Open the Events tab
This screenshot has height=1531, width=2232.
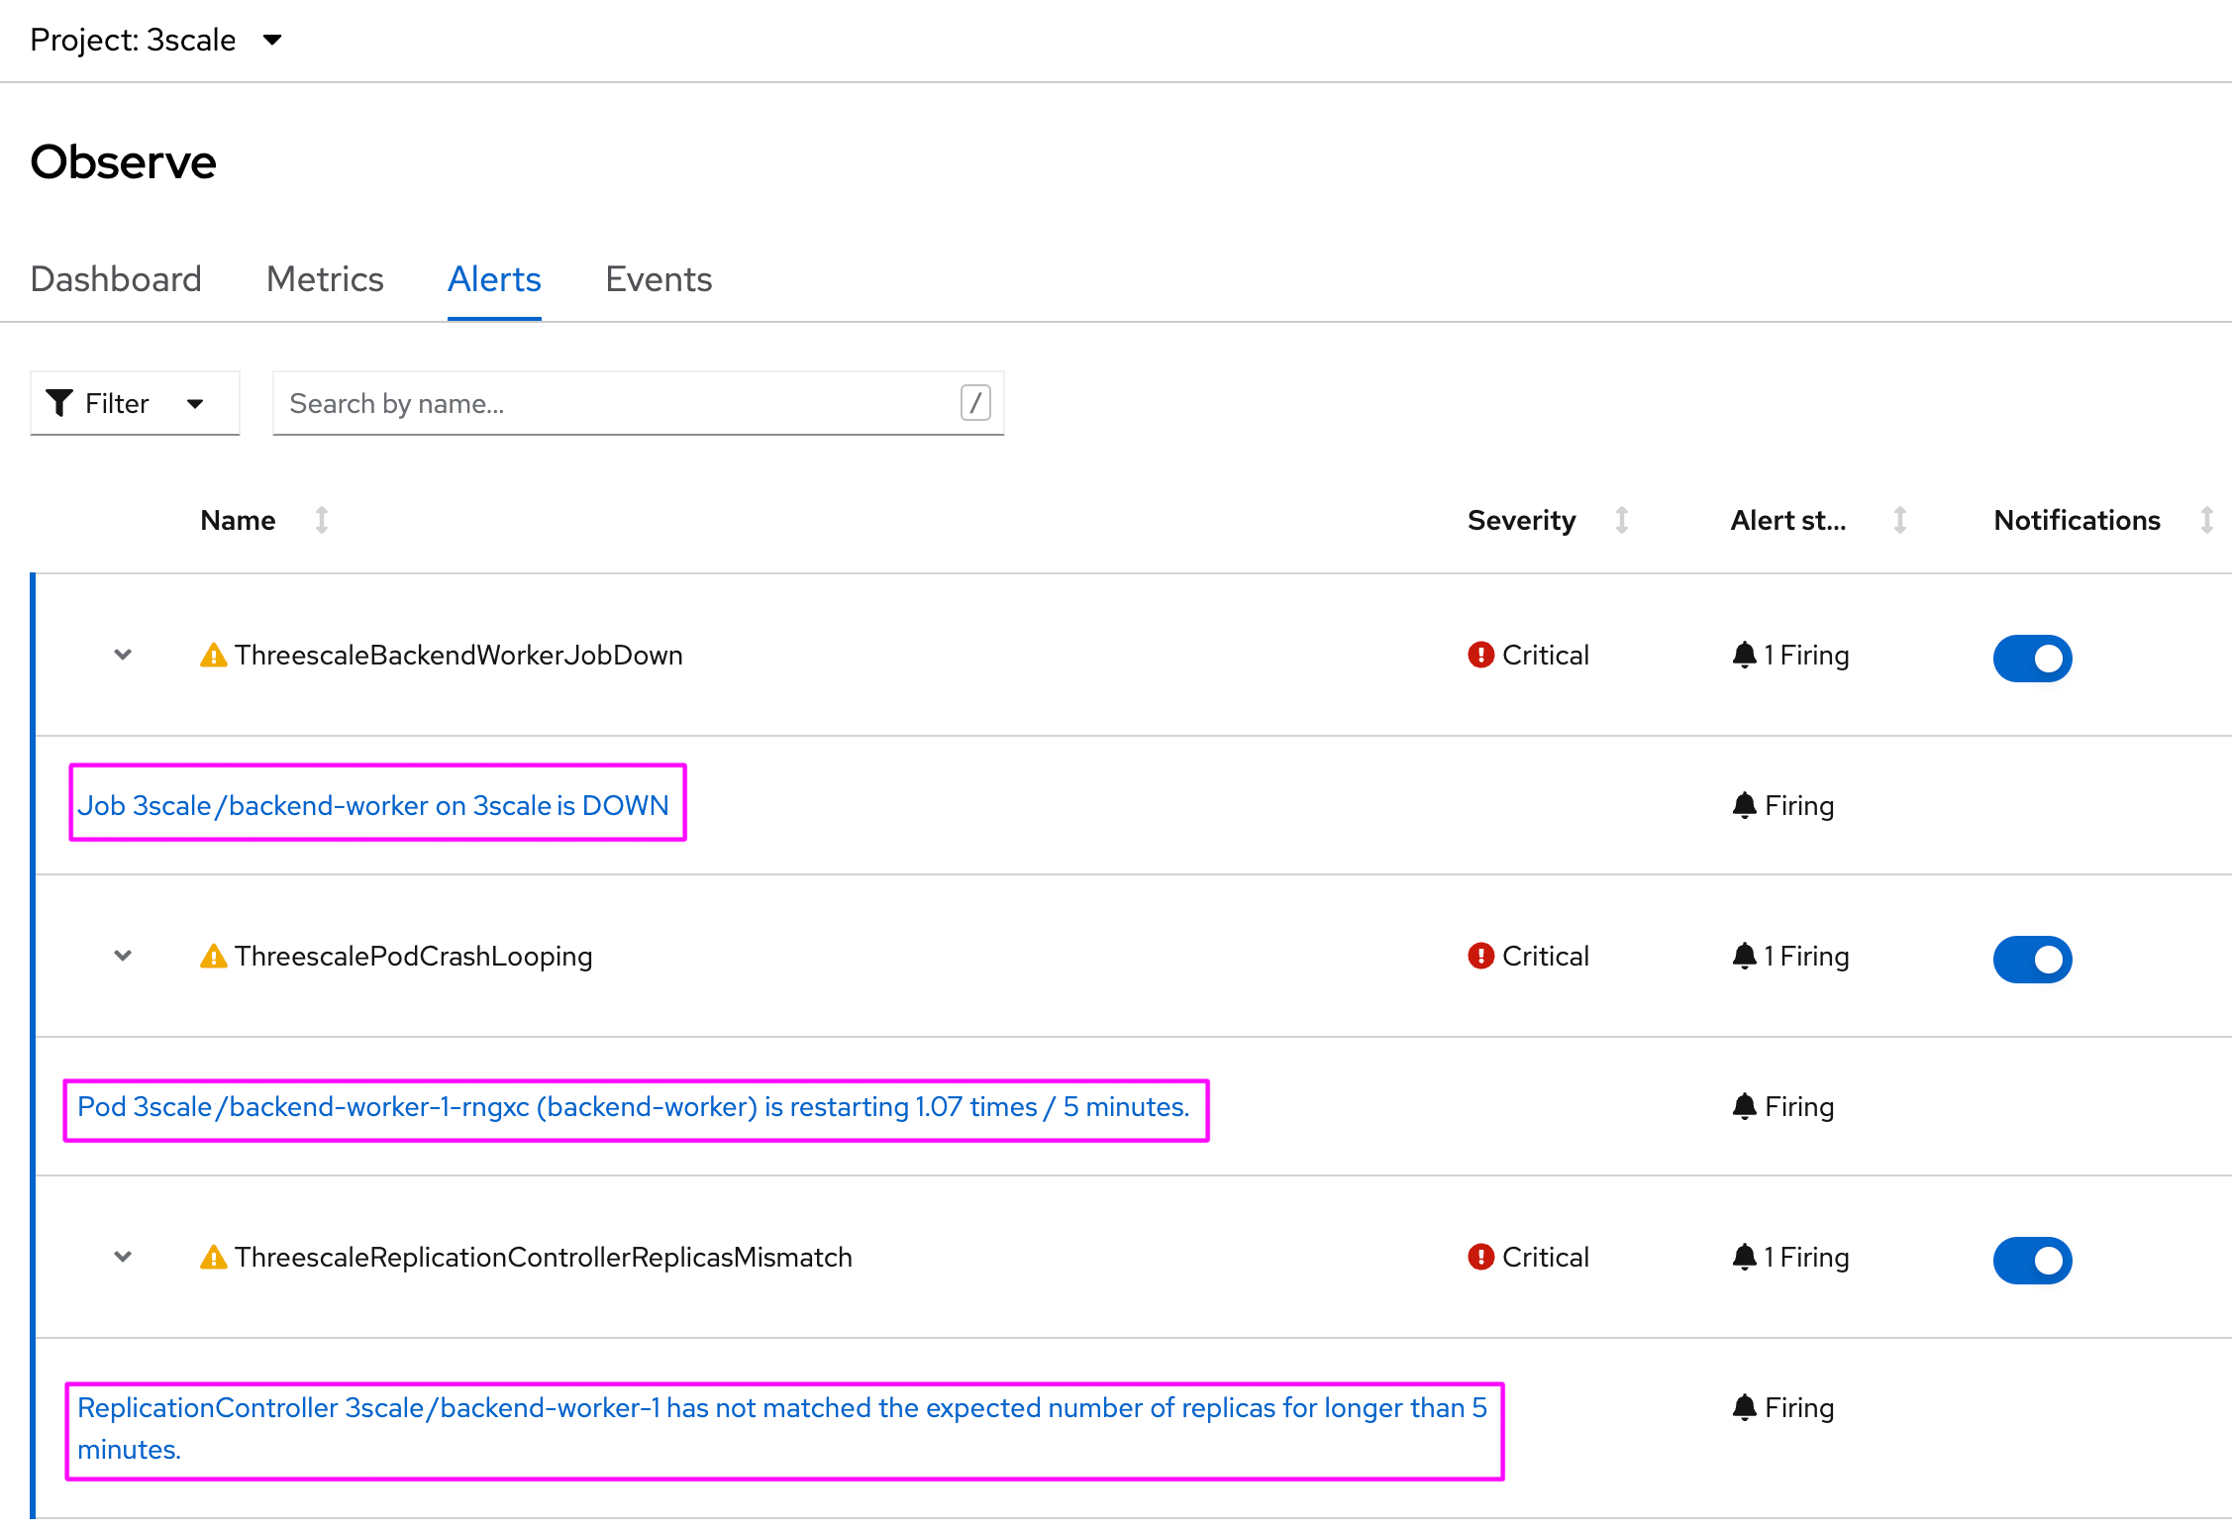click(659, 279)
